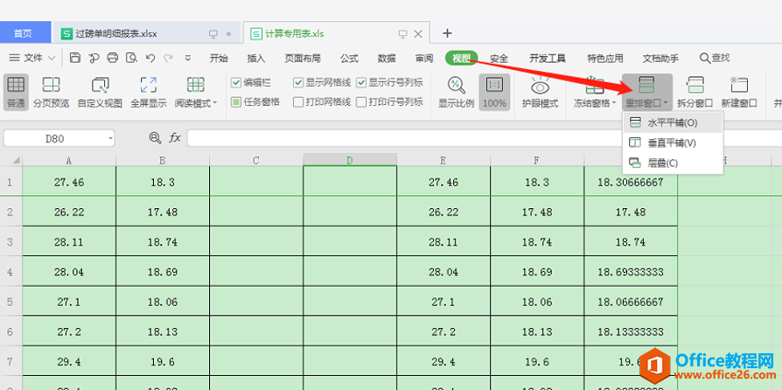Click the 查找 search button
This screenshot has width=782, height=390.
click(x=714, y=59)
